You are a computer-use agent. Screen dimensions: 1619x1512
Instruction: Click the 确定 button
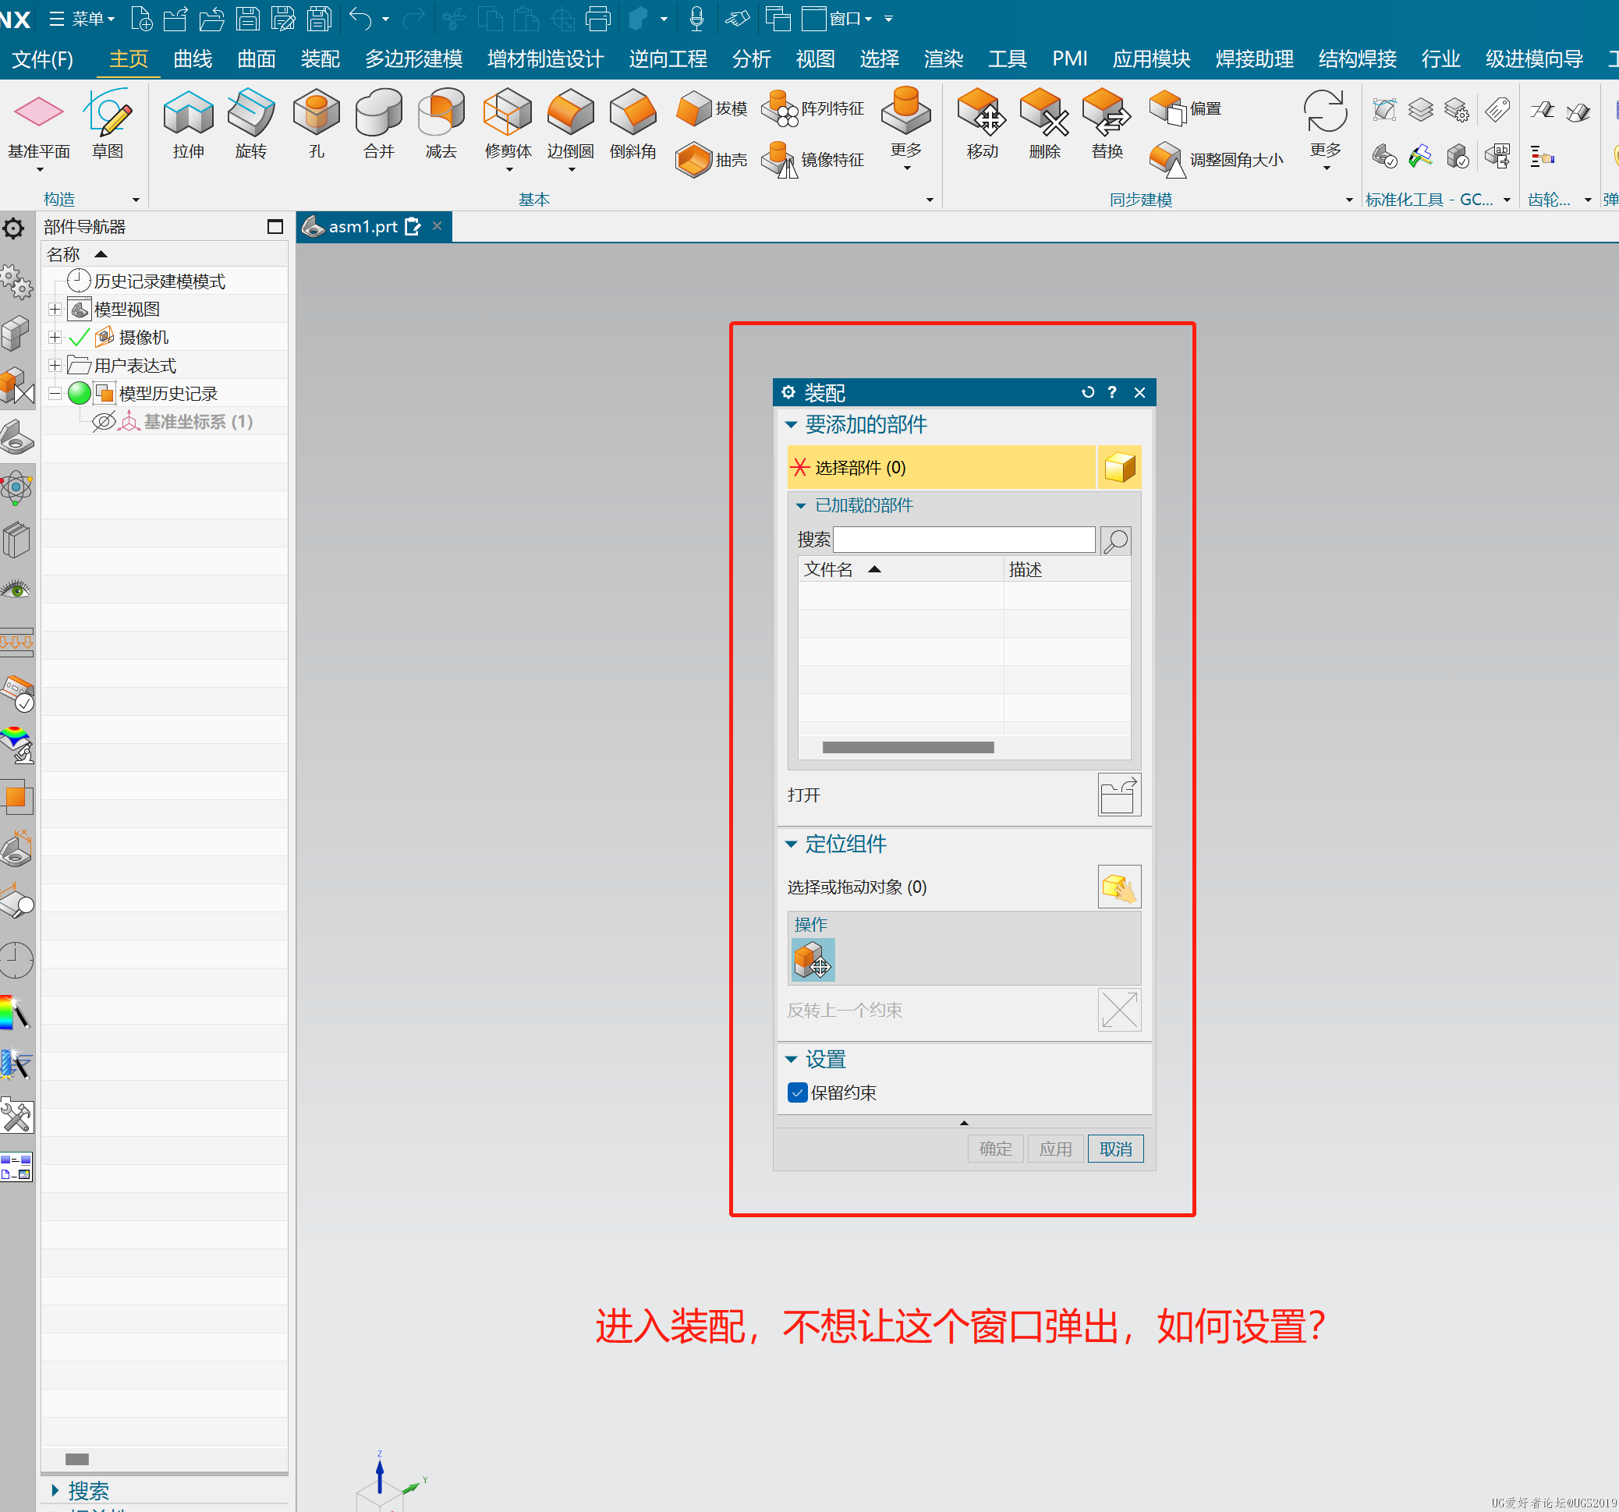995,1149
